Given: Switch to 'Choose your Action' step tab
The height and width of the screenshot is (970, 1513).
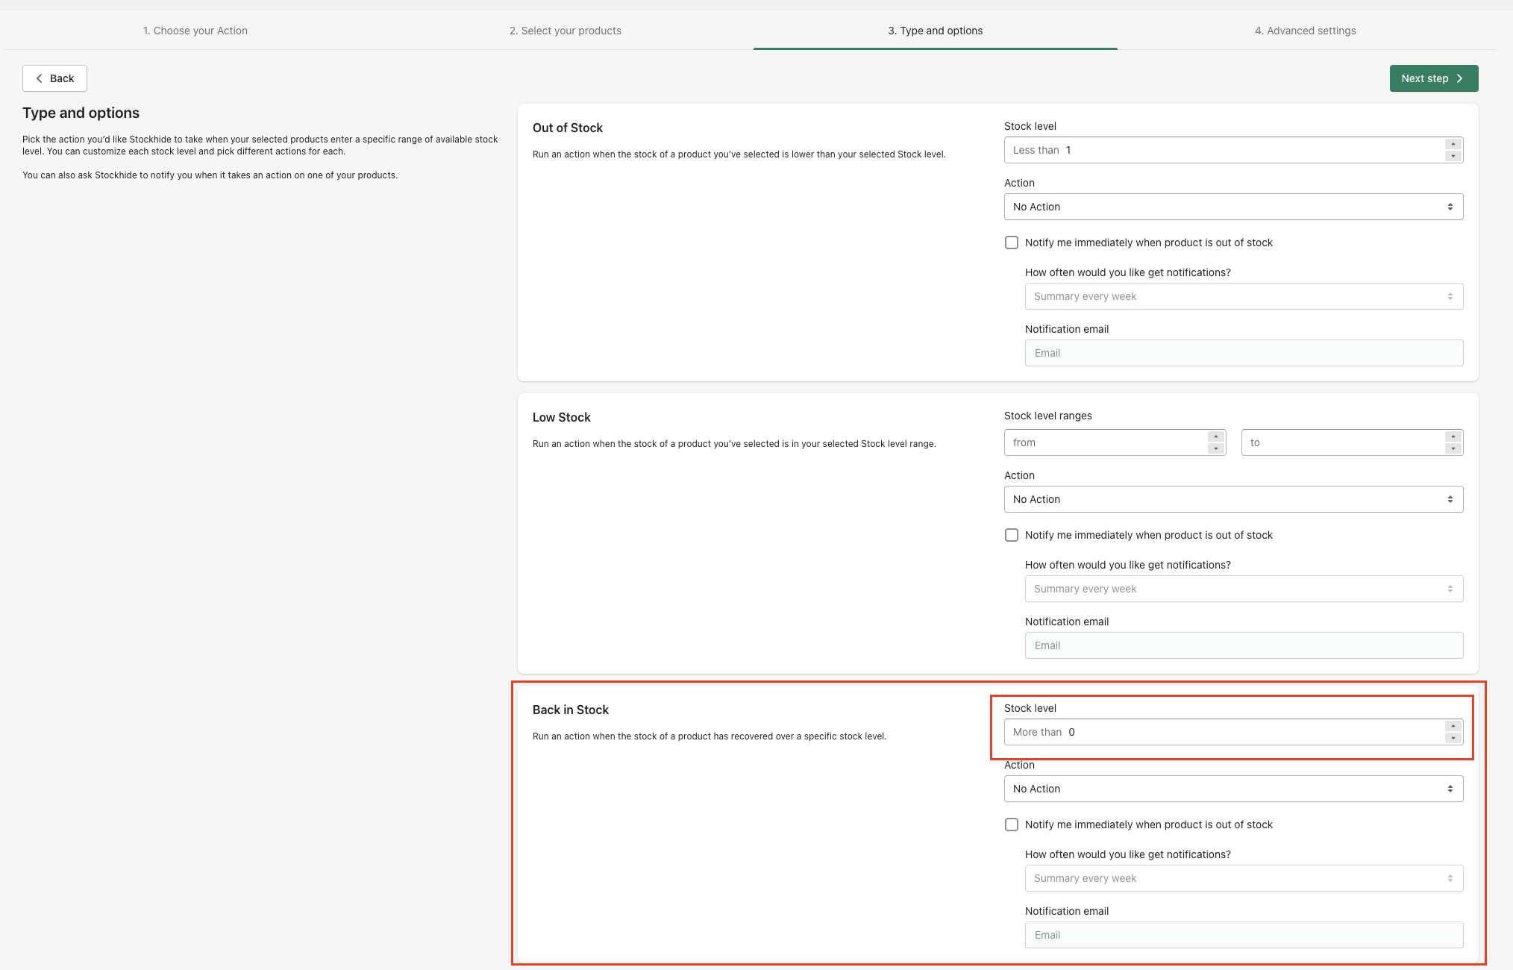Looking at the screenshot, I should click(195, 31).
